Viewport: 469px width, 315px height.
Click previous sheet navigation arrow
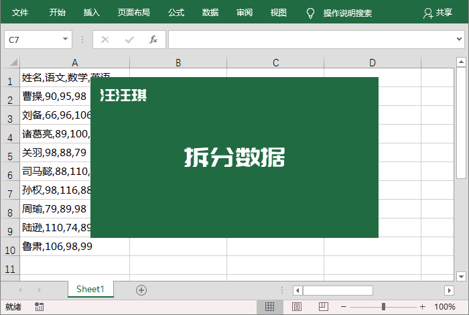click(20, 290)
